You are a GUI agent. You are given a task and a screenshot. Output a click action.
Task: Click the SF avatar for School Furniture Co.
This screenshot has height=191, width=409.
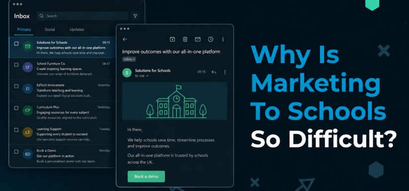28,67
